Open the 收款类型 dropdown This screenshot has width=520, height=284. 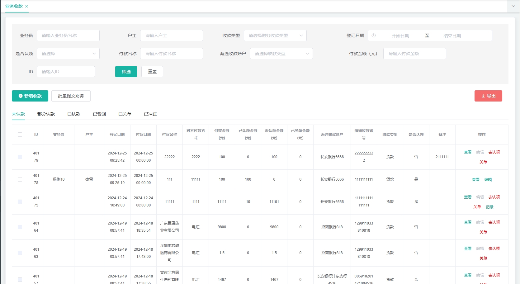pos(275,35)
